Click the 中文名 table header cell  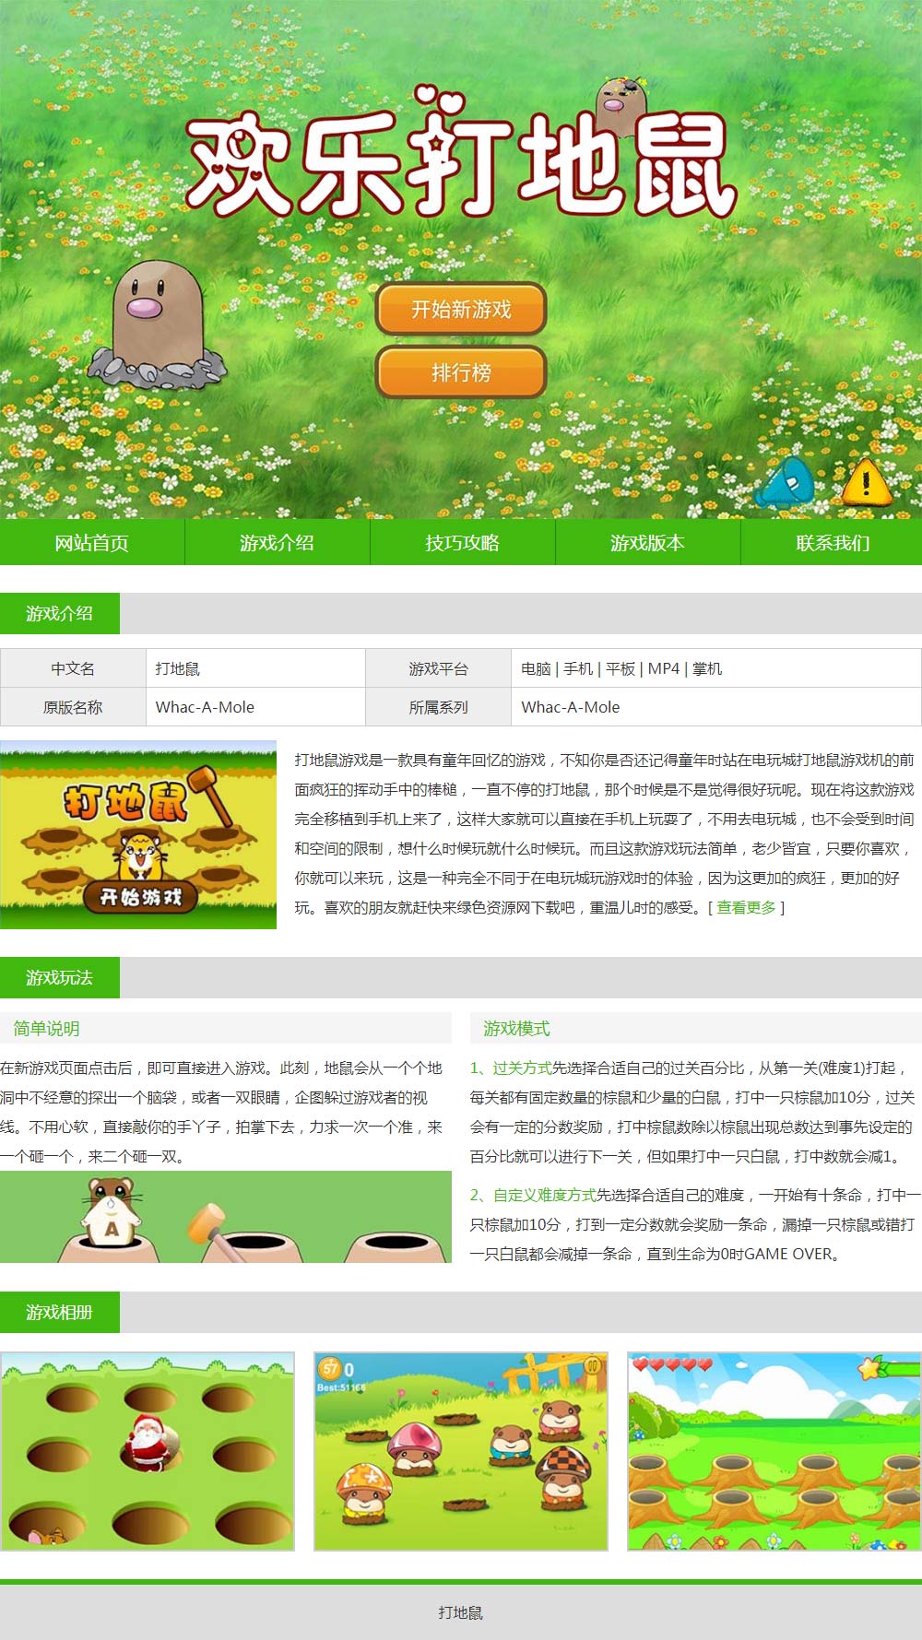(73, 668)
